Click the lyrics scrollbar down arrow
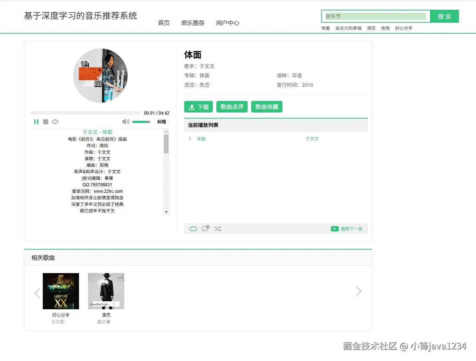This screenshot has width=476, height=361. (166, 212)
